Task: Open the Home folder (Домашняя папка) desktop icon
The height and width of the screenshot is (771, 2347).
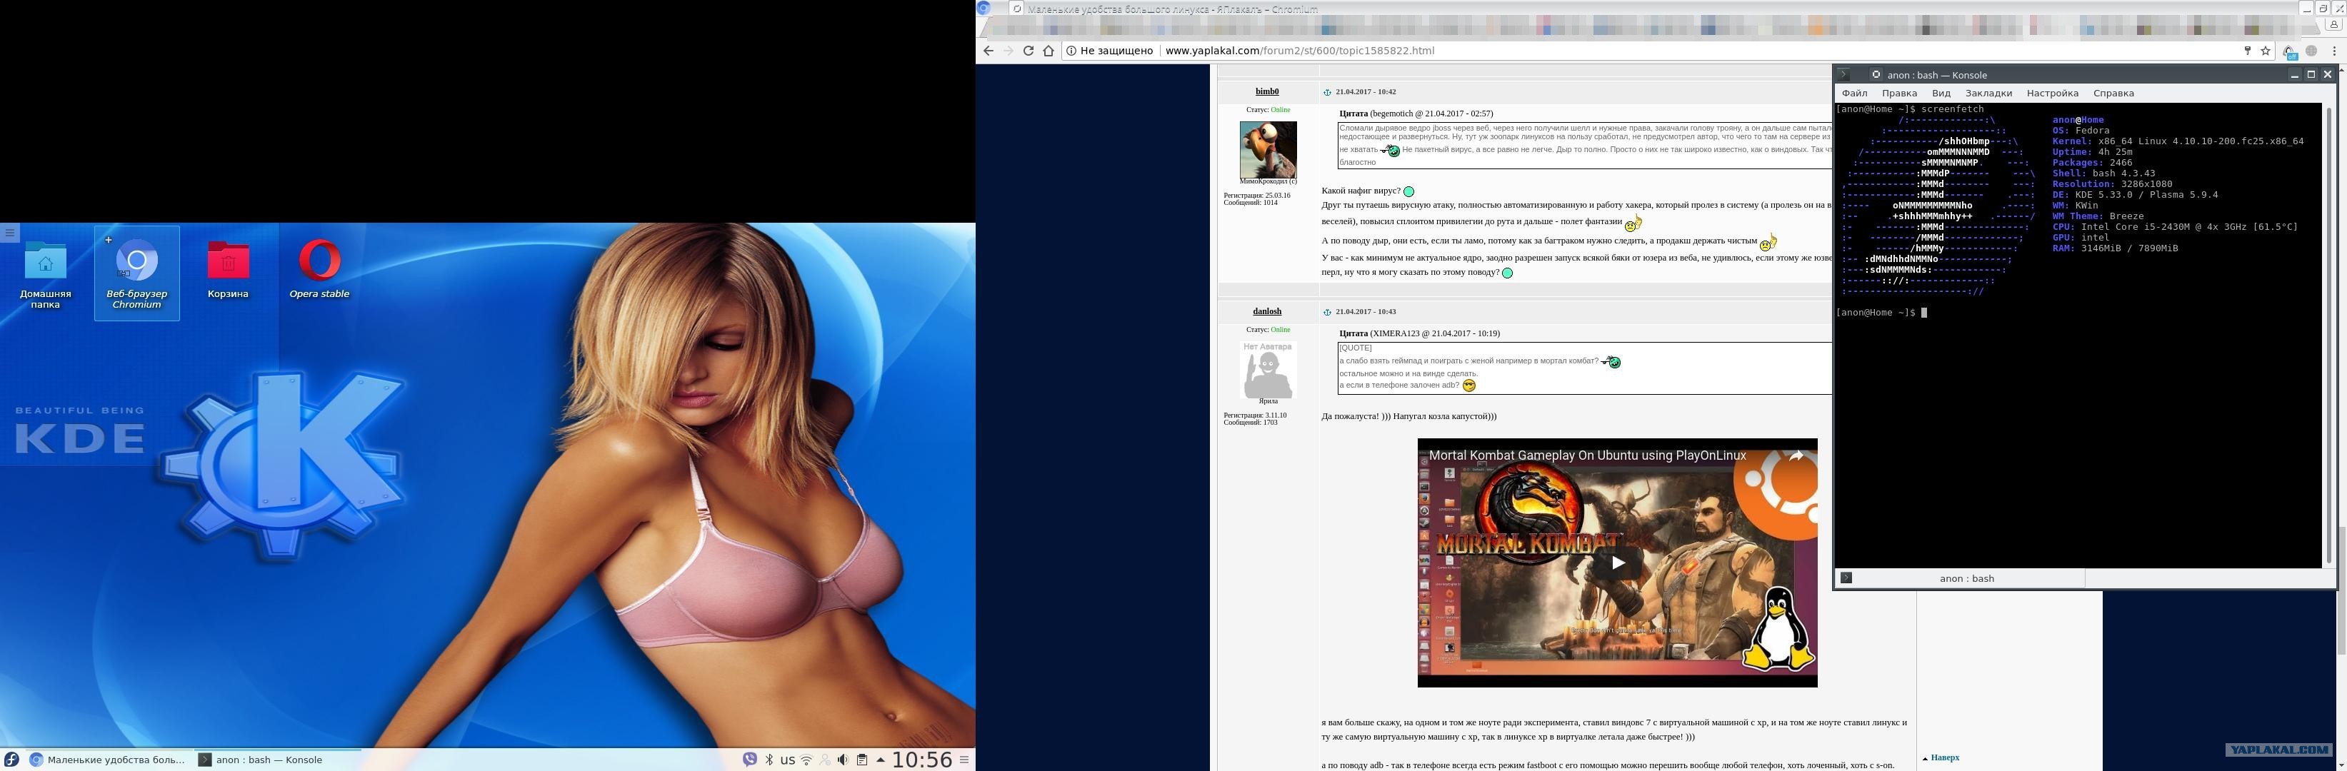Action: coord(46,273)
